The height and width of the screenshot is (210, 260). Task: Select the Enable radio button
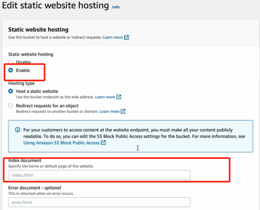[10, 70]
